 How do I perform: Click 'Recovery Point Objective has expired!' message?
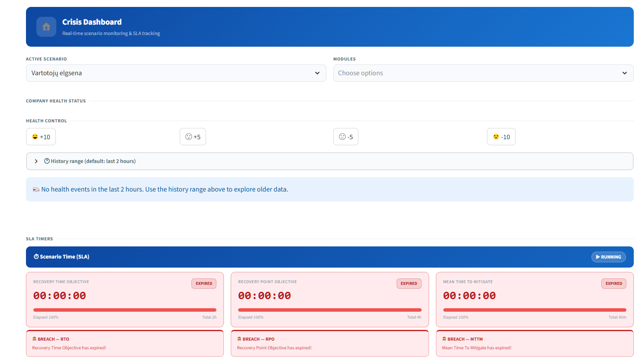tap(274, 348)
